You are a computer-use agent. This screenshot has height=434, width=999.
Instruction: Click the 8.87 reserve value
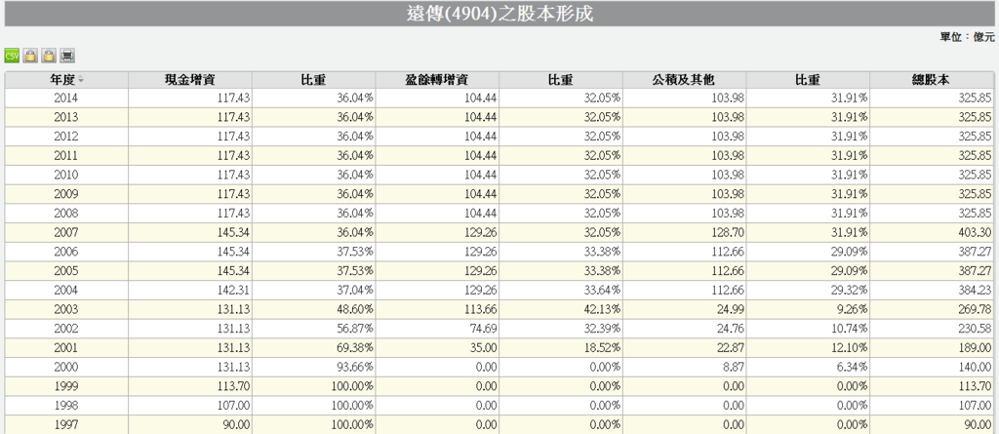click(x=736, y=367)
